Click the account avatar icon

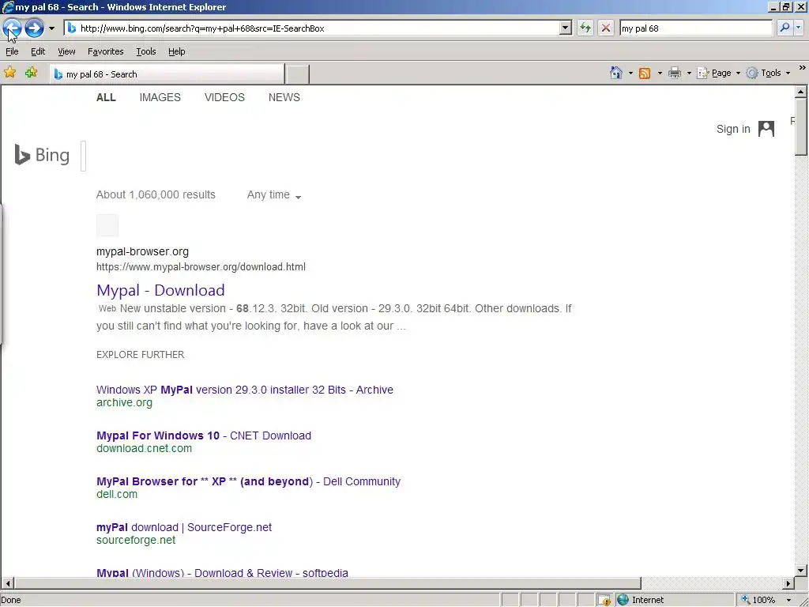tap(766, 129)
